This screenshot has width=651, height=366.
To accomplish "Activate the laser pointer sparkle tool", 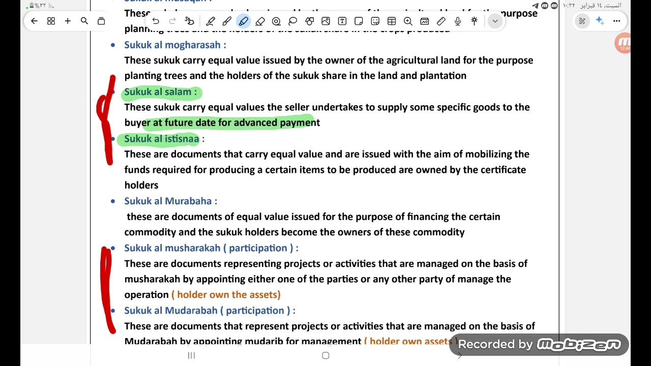I will tap(474, 21).
